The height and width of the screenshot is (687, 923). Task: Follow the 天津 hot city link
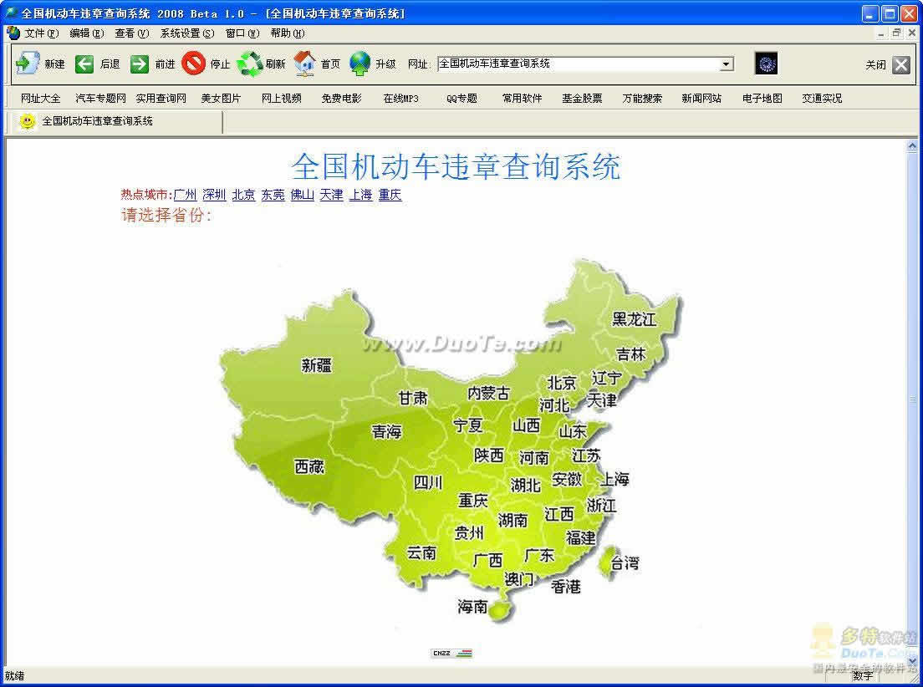(x=331, y=195)
